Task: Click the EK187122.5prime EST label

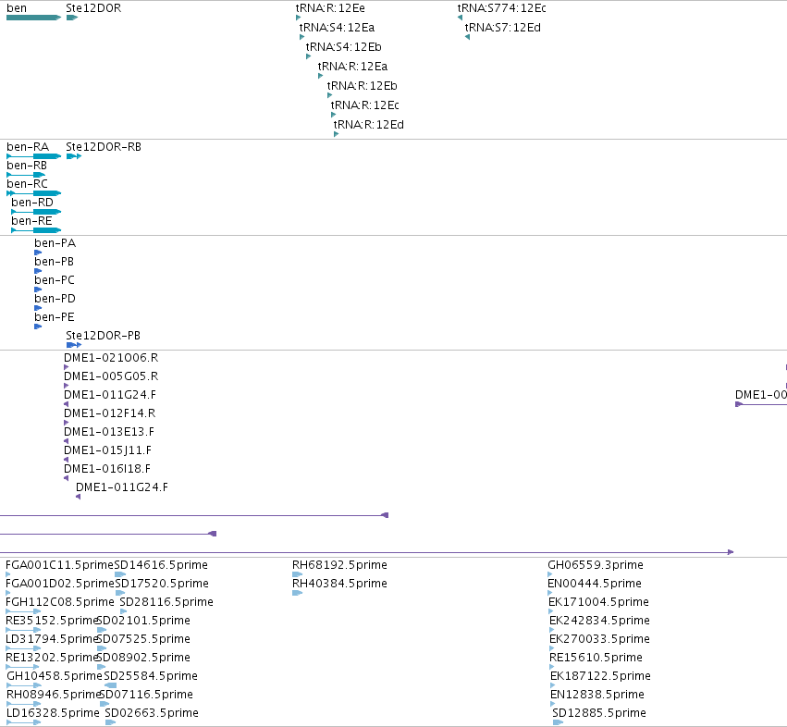Action: coord(600,676)
